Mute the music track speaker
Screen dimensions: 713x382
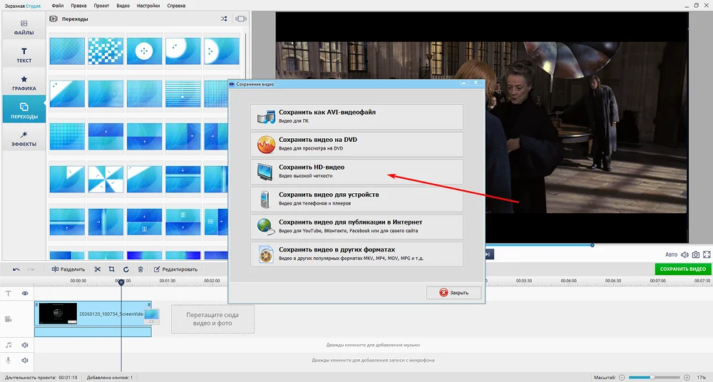(x=25, y=345)
